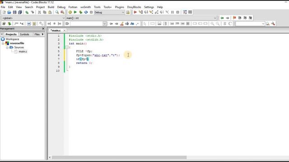The height and width of the screenshot is (162, 289).
Task: Click the Doxygen line comment icon
Action: point(22,23)
